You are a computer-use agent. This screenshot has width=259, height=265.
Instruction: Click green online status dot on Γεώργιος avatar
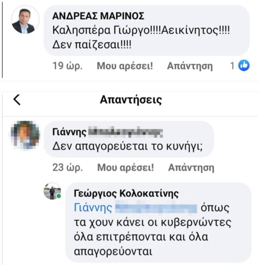(x=59, y=197)
